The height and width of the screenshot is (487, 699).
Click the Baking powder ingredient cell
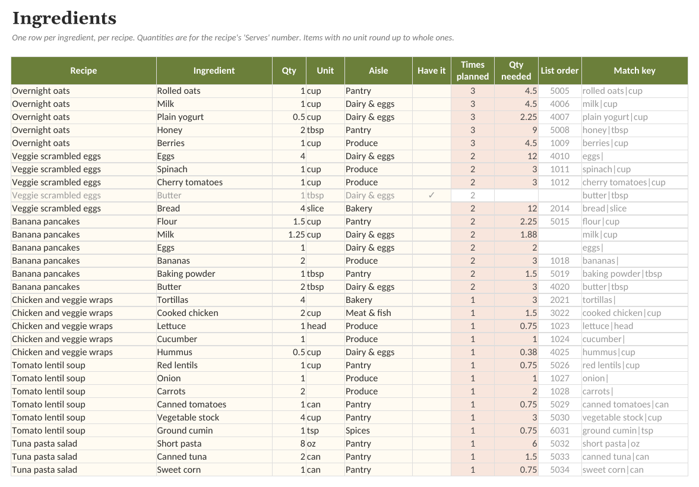(214, 274)
